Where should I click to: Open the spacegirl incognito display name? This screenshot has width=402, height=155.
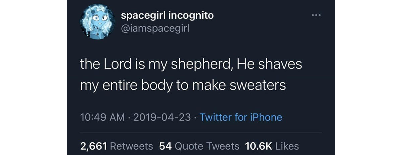click(167, 15)
